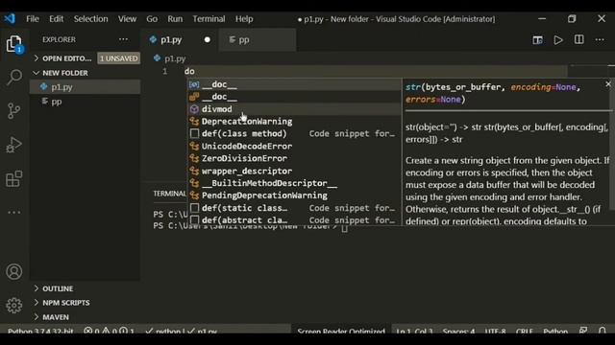Show additional views ellipsis in activity bar
The width and height of the screenshot is (615, 345).
tap(14, 213)
